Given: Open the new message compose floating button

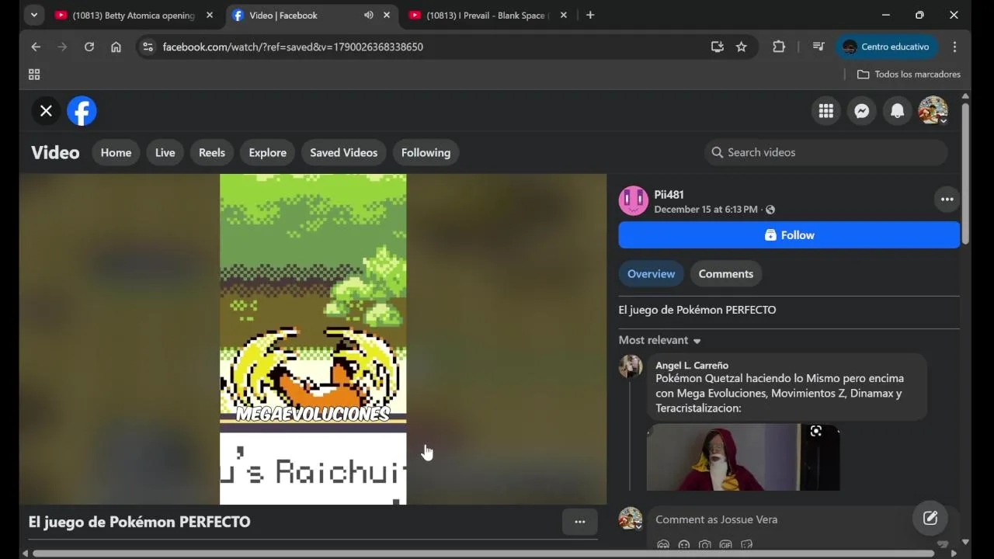Looking at the screenshot, I should [x=930, y=519].
